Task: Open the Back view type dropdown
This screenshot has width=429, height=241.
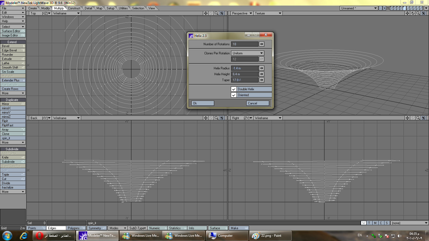Action: point(40,118)
